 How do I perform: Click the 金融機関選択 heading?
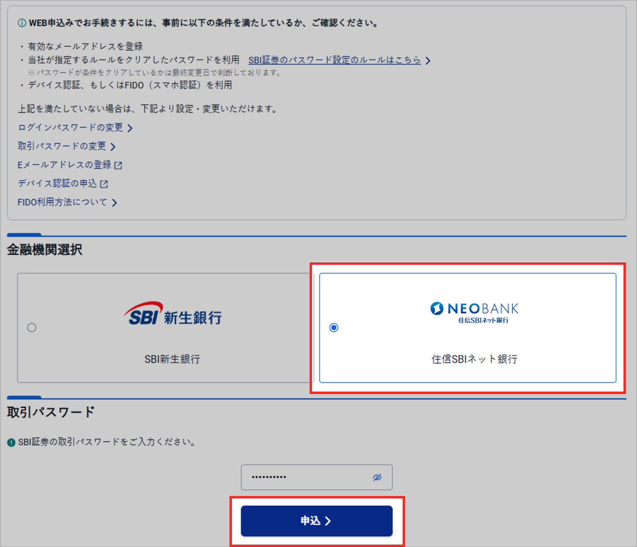point(45,249)
